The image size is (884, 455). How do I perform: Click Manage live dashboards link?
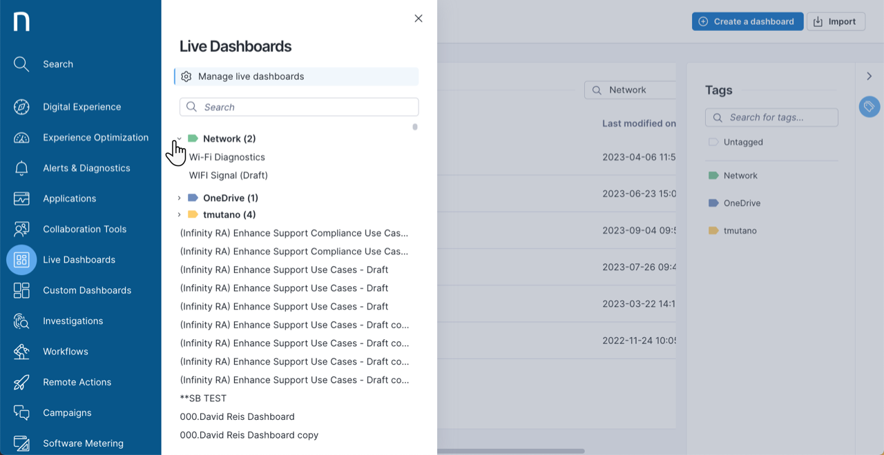coord(251,77)
